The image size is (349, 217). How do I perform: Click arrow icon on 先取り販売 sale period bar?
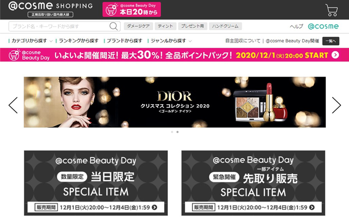[x=312, y=207]
